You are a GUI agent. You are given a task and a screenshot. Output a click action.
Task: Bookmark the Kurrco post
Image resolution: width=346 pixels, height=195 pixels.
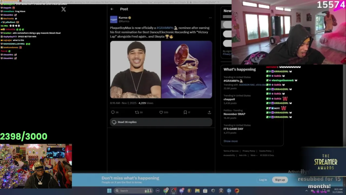185,112
